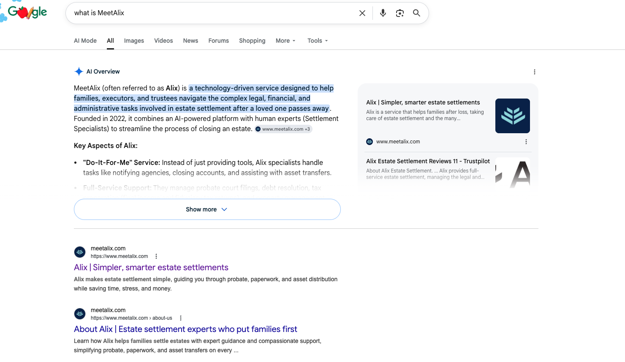Switch to News tab
Viewport: 625px width, 362px height.
click(x=190, y=41)
